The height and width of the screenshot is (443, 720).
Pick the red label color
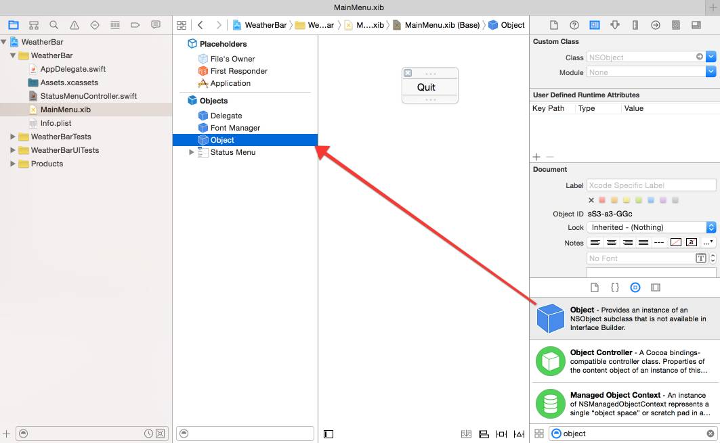tap(602, 200)
